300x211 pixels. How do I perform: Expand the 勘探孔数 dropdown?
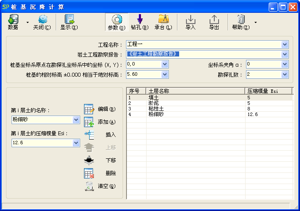pos(285,74)
